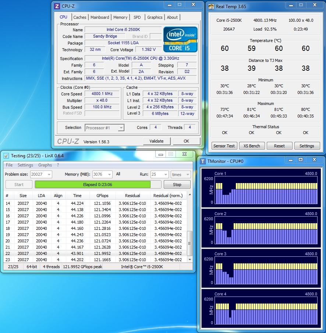Click the results list scroll down arrow
Image resolution: width=326 pixels, height=333 pixels.
190,260
